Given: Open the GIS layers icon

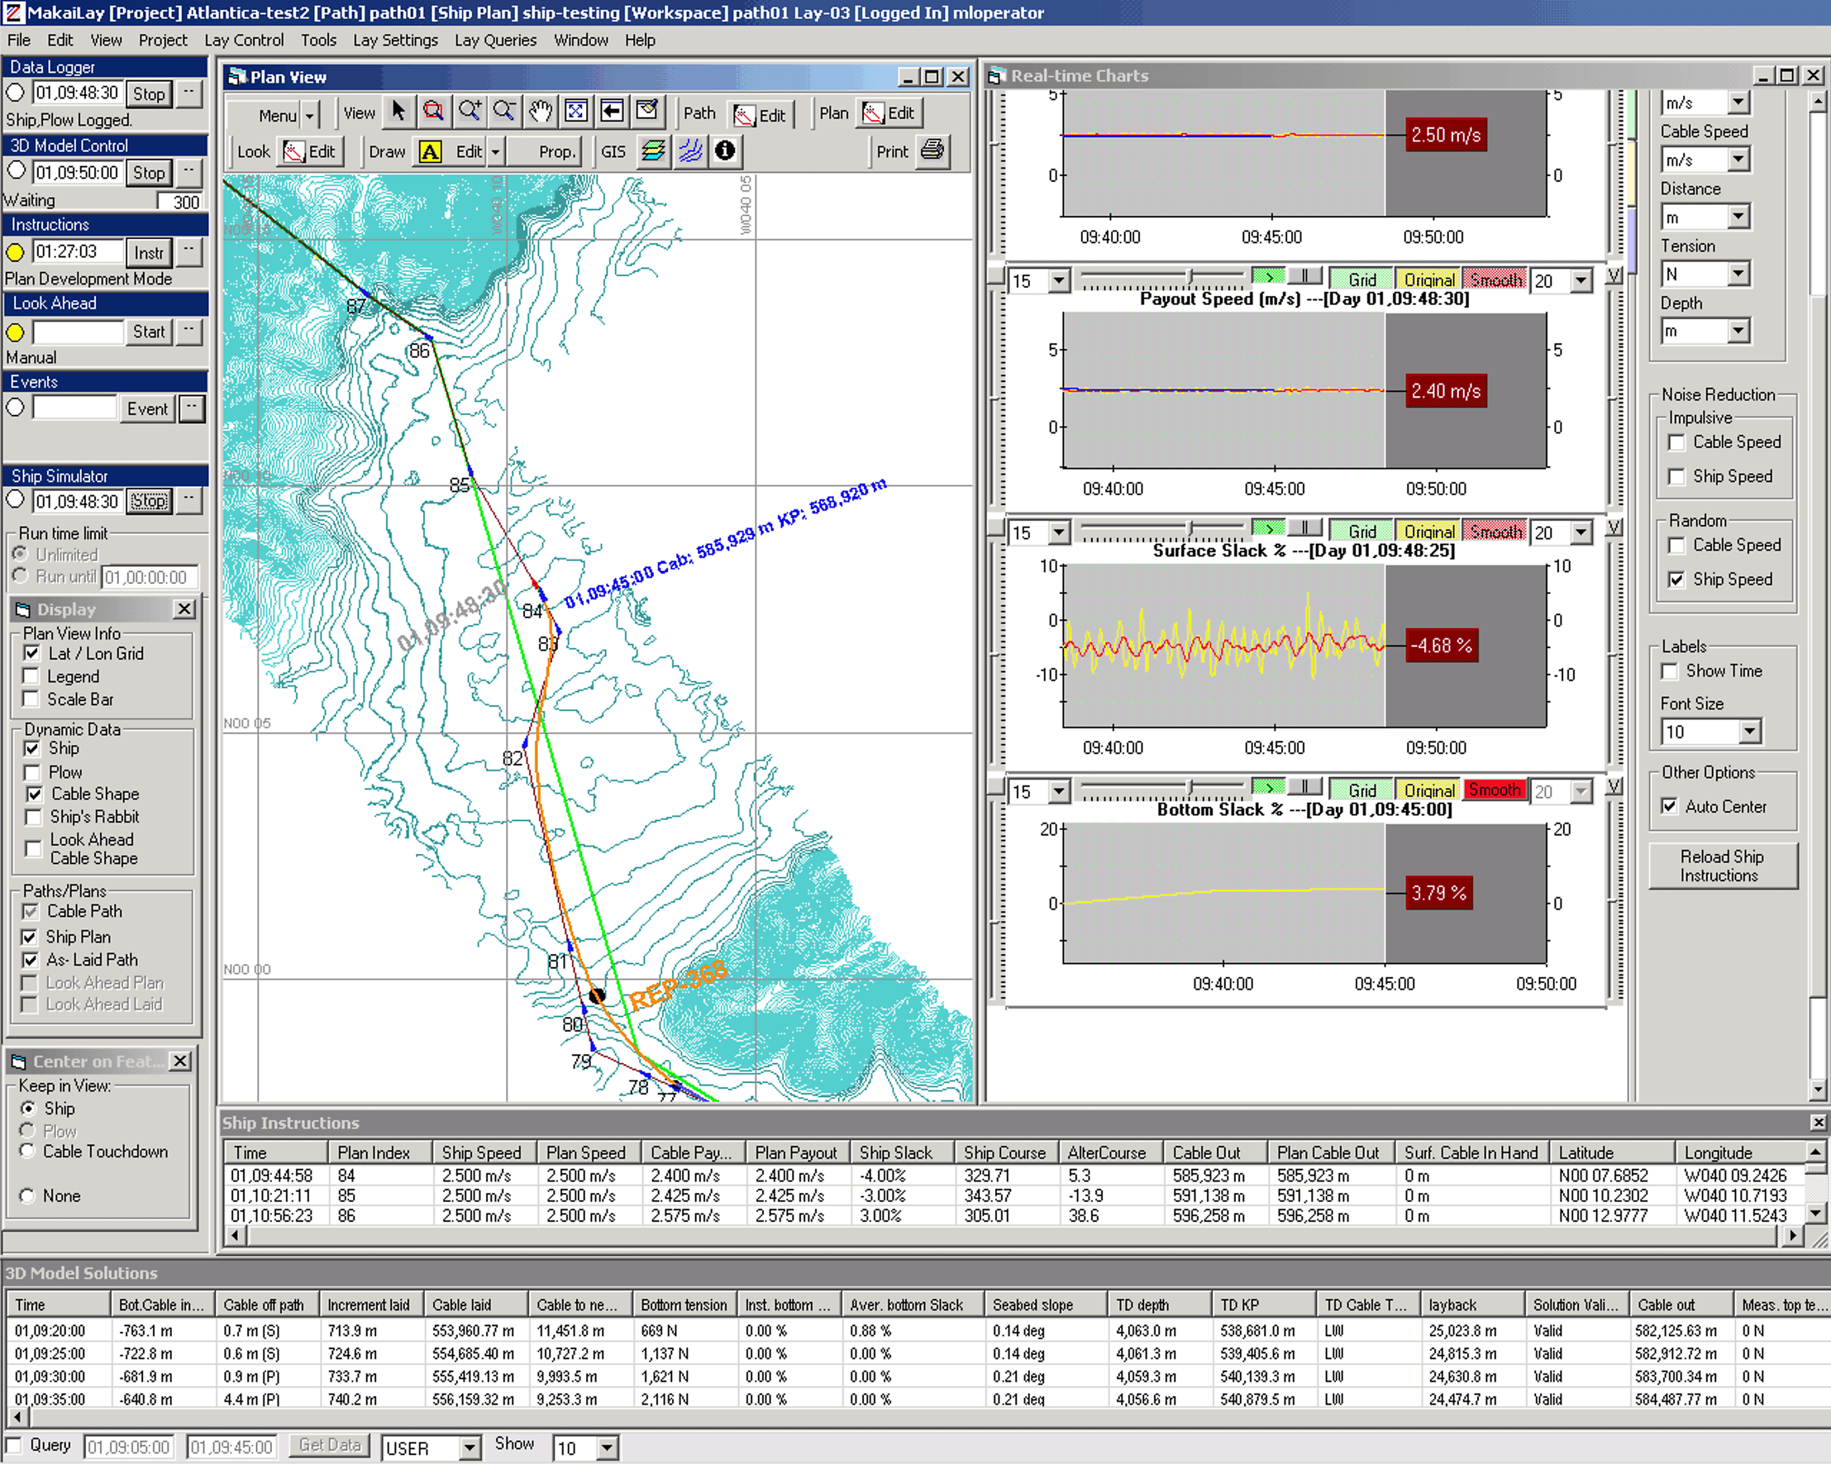Looking at the screenshot, I should 653,151.
